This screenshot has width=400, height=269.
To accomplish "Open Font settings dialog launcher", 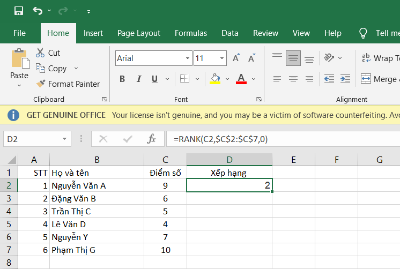I will click(259, 99).
